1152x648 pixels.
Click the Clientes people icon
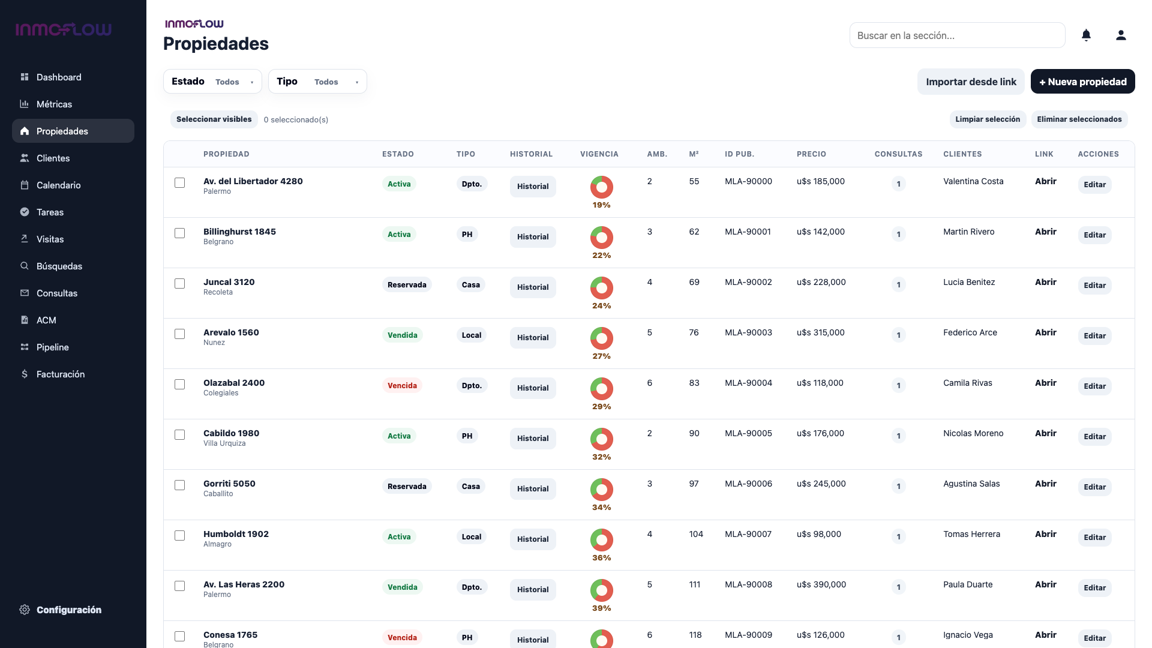tap(25, 158)
